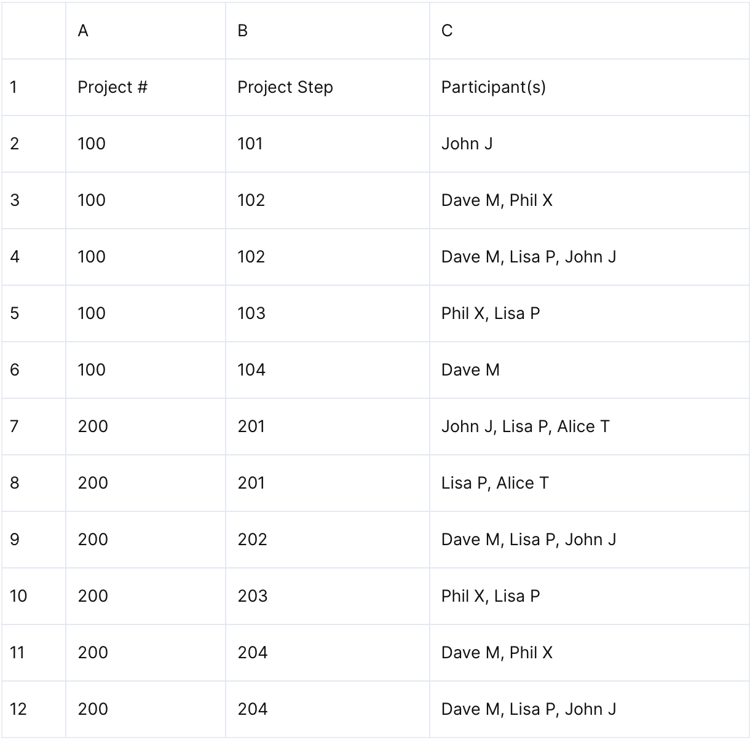Select the Project # cell in row 10
750x740 pixels.
click(145, 596)
